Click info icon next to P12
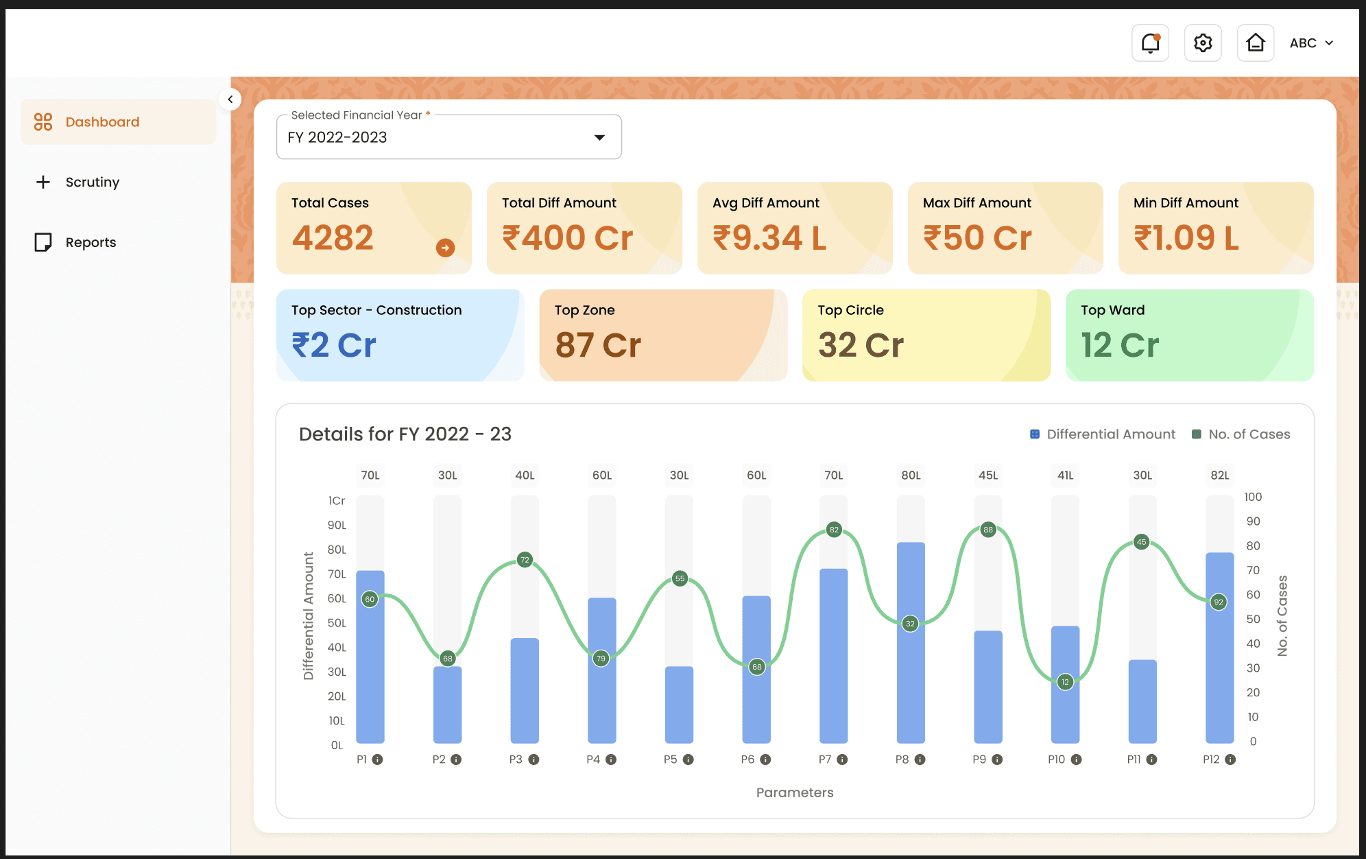The image size is (1366, 859). click(x=1230, y=760)
